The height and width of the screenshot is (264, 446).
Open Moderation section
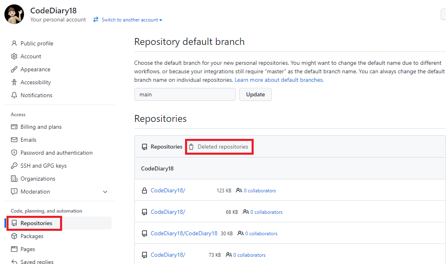click(35, 192)
